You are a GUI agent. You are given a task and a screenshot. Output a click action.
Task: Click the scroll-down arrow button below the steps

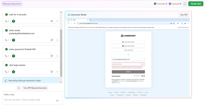pyautogui.click(x=19, y=88)
